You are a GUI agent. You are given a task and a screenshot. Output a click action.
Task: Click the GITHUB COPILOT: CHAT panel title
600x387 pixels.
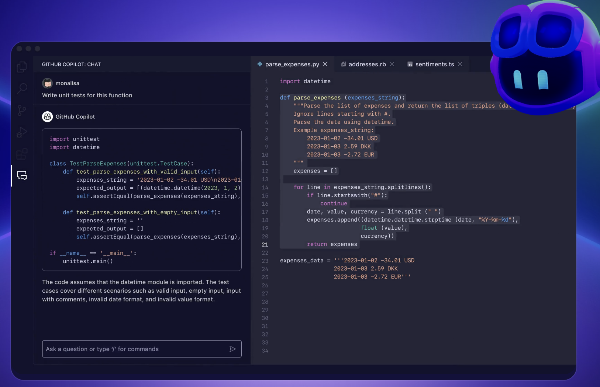[71, 64]
